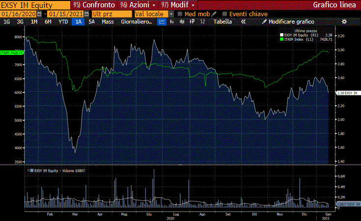
Task: Switch to bar chart type icon
Action: 172,22
